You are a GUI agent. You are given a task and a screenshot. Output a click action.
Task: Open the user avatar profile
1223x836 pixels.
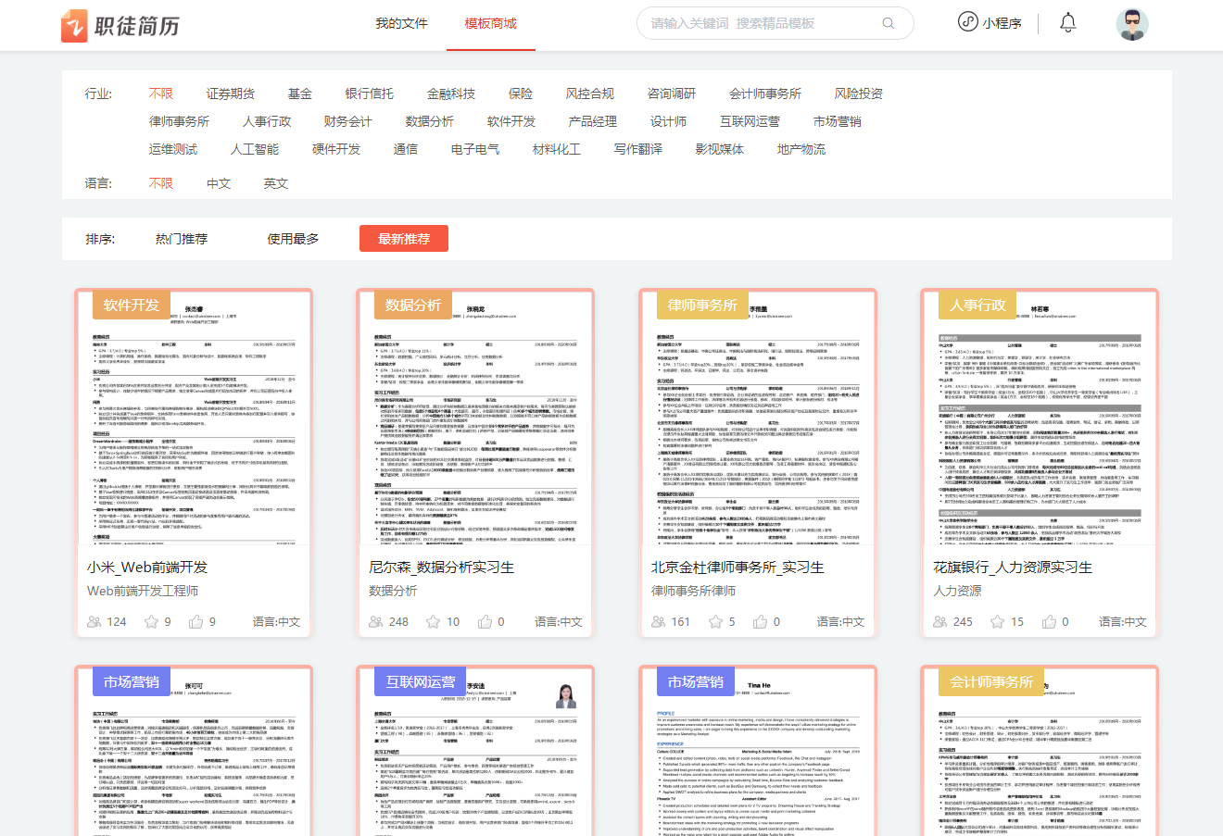1132,24
